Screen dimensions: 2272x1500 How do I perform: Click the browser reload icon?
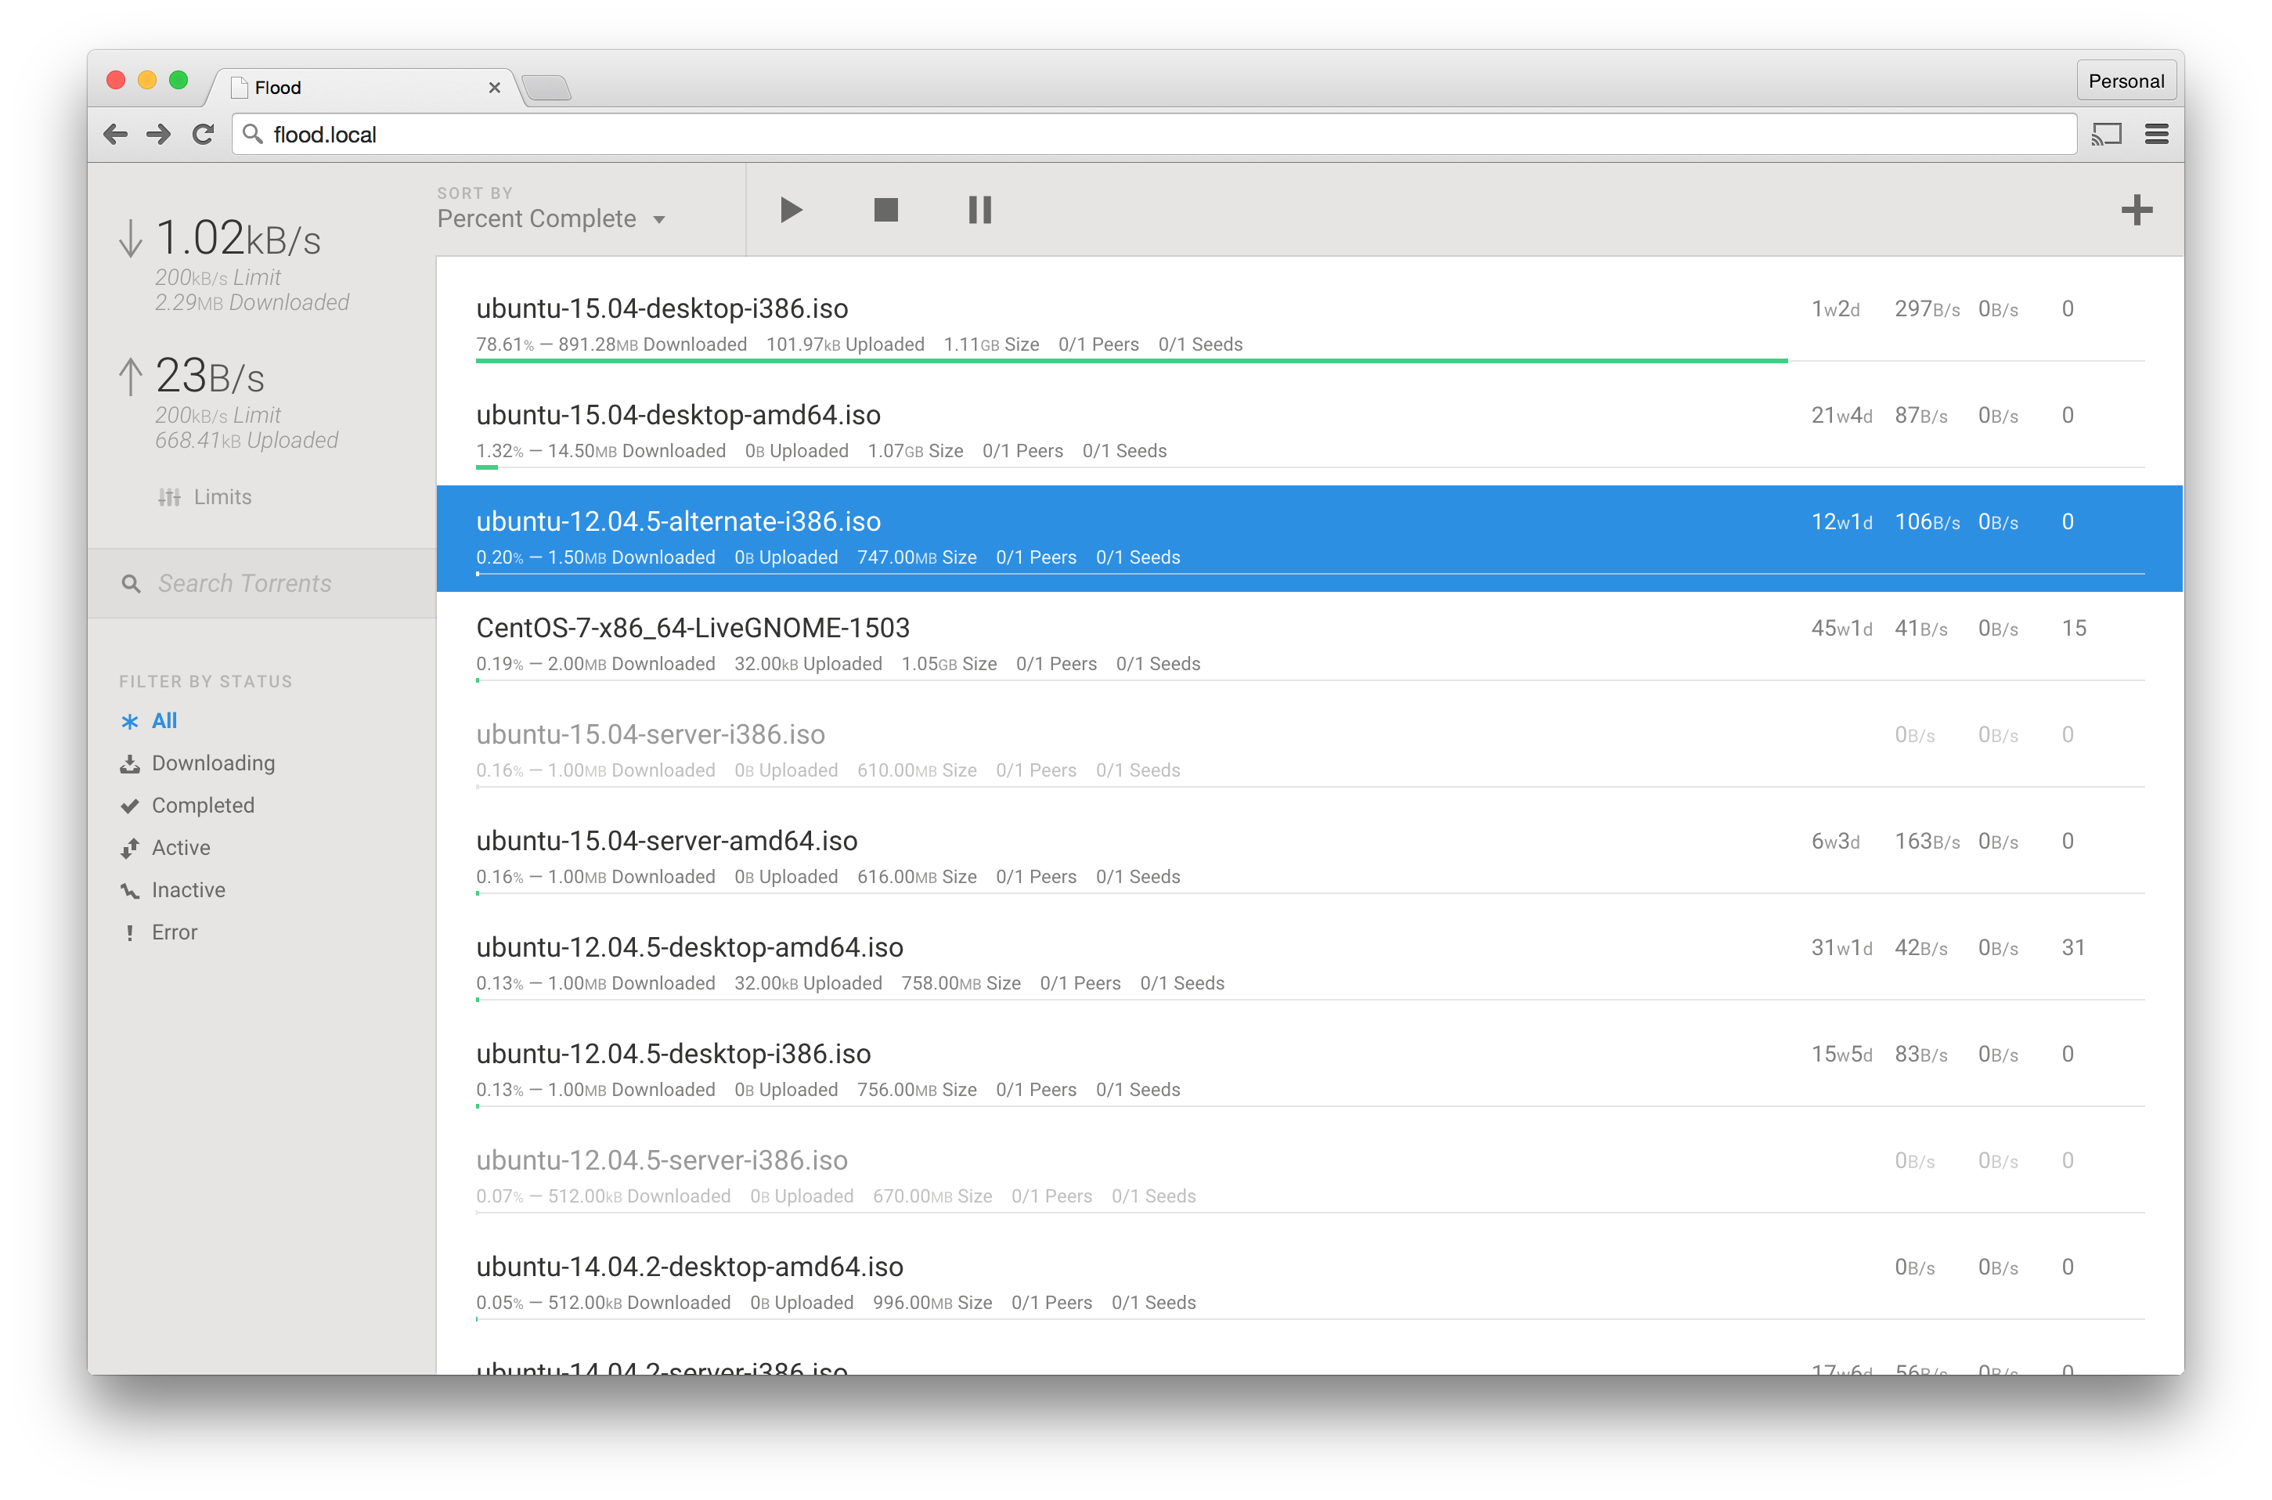[x=203, y=135]
